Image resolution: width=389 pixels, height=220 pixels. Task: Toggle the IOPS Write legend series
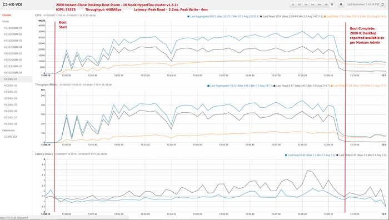355,16
